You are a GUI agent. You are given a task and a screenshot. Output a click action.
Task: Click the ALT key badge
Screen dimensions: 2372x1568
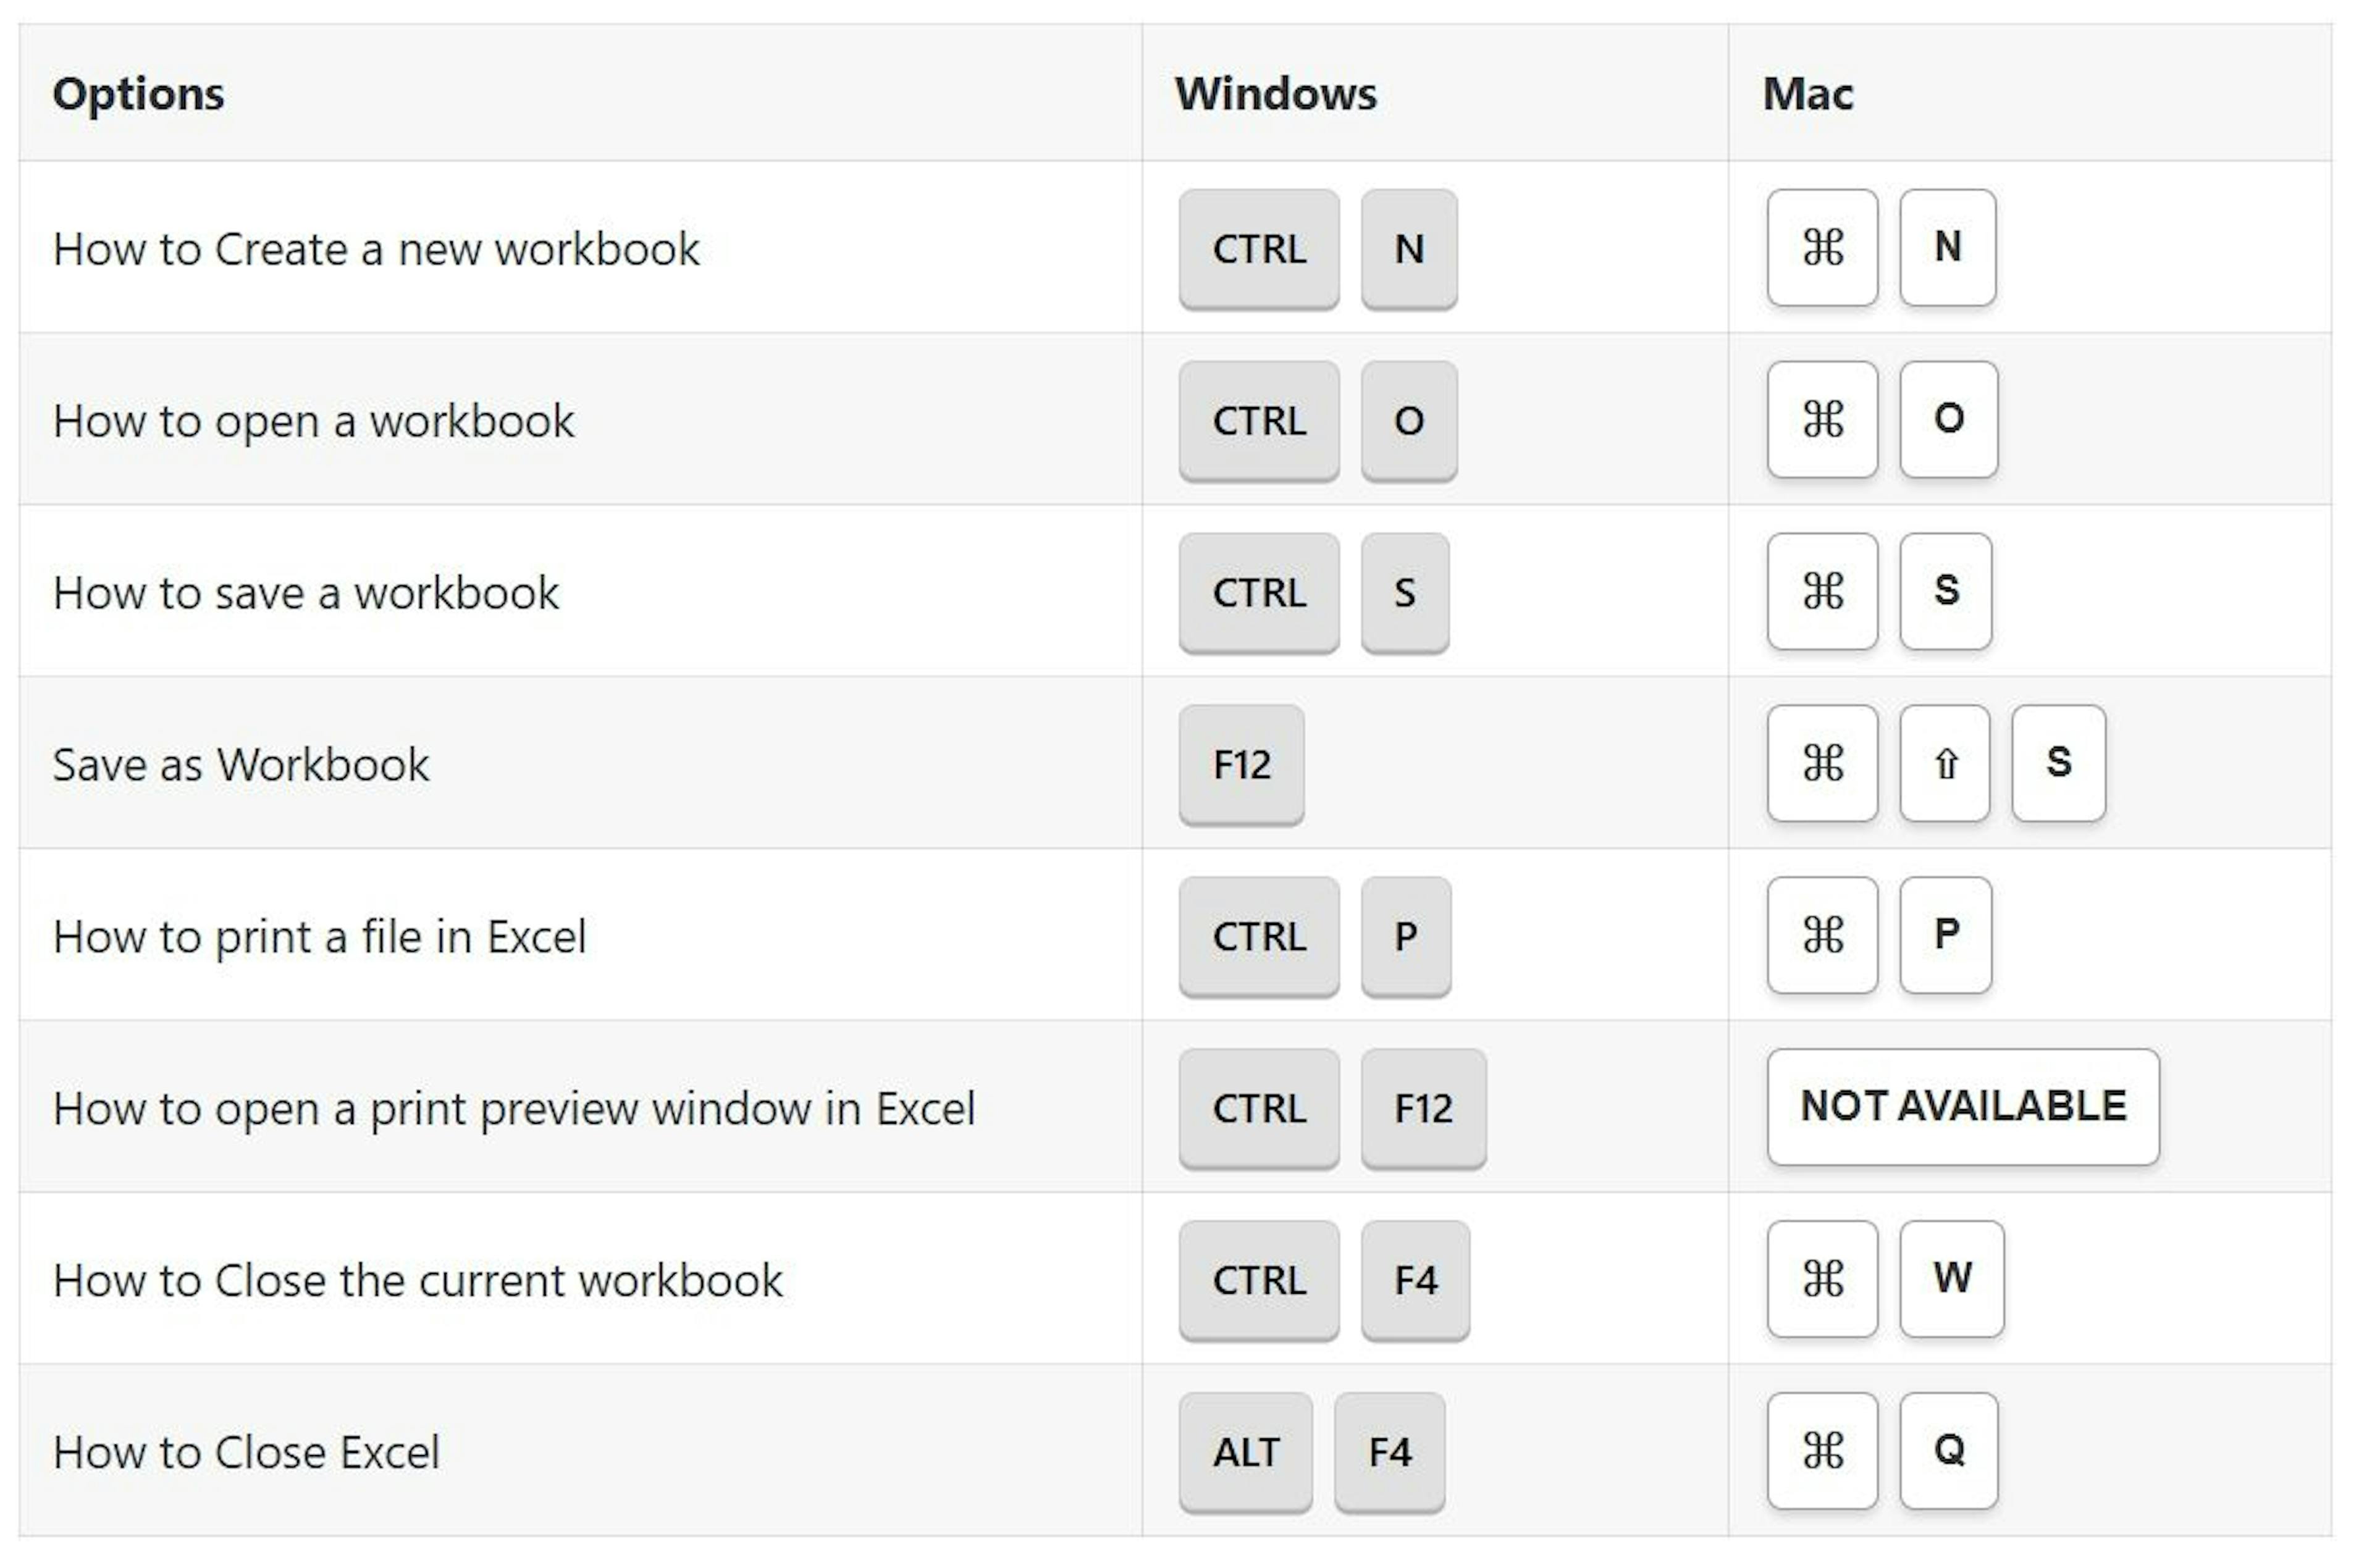pos(1245,1452)
